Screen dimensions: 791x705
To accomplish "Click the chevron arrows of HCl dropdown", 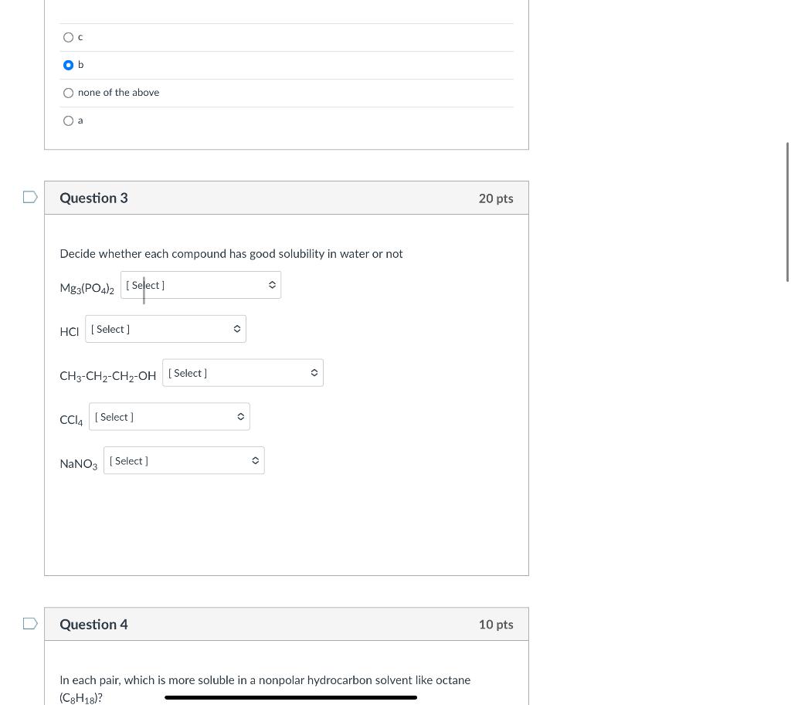I will click(237, 329).
